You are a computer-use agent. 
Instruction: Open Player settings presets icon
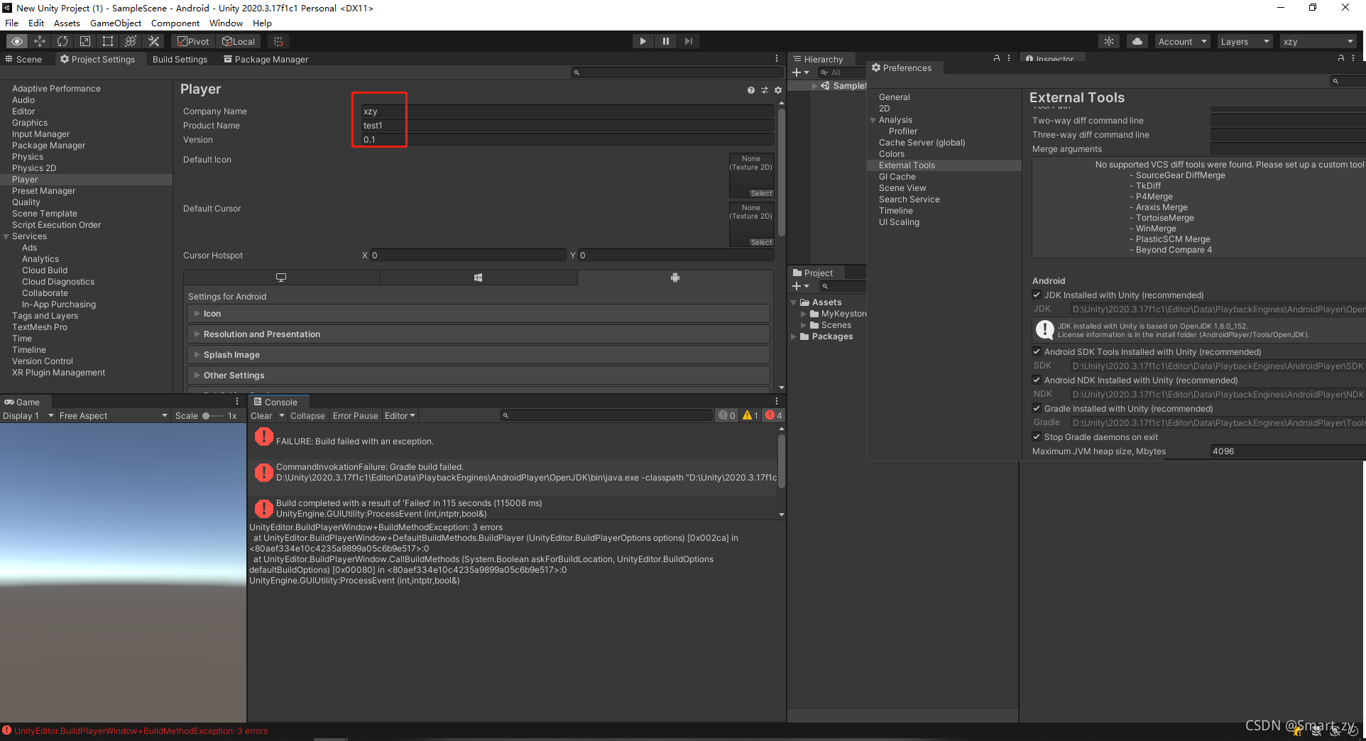point(765,90)
